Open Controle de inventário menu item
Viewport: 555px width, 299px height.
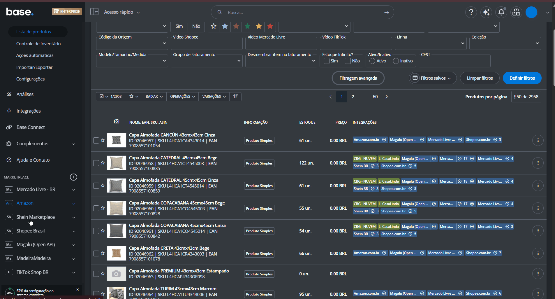[x=38, y=44]
